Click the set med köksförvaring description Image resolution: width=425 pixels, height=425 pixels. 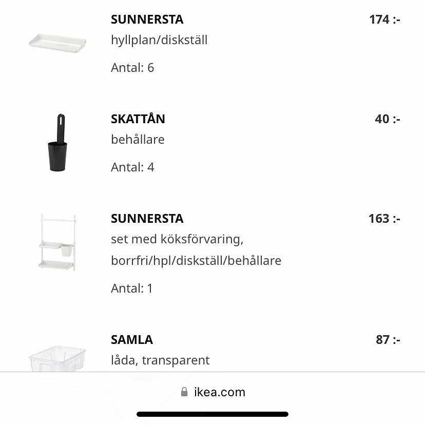coord(177,239)
